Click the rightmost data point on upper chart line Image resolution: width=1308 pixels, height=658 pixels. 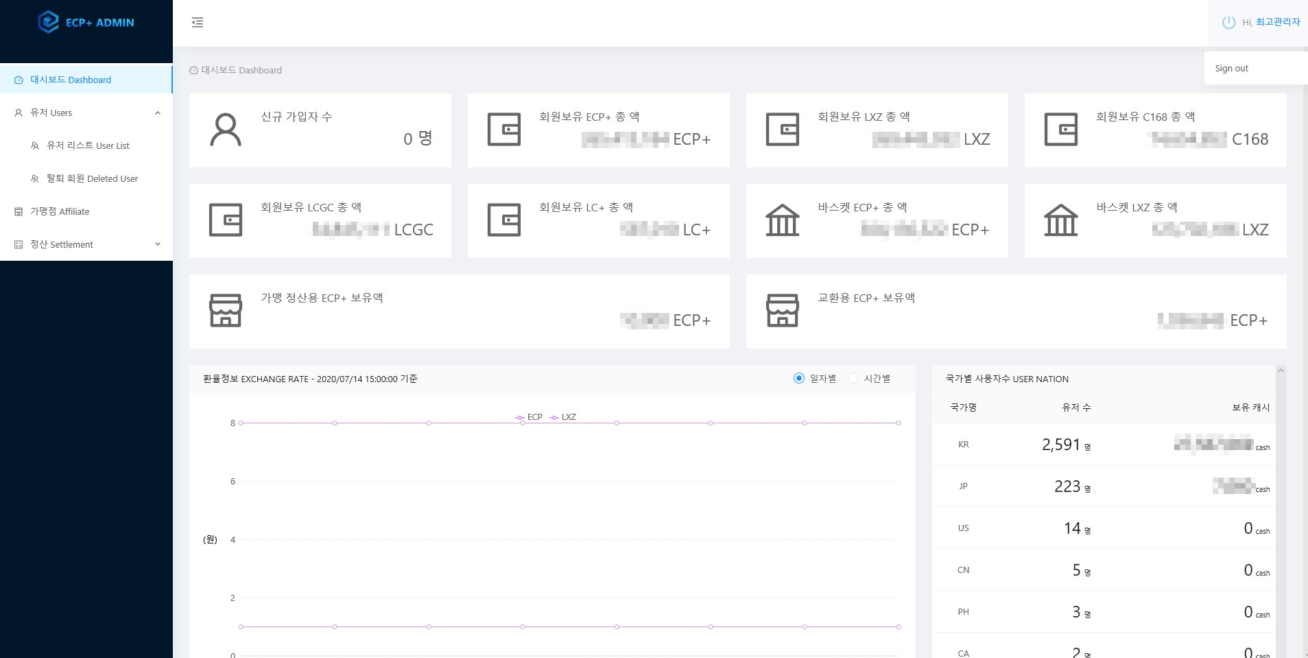899,423
